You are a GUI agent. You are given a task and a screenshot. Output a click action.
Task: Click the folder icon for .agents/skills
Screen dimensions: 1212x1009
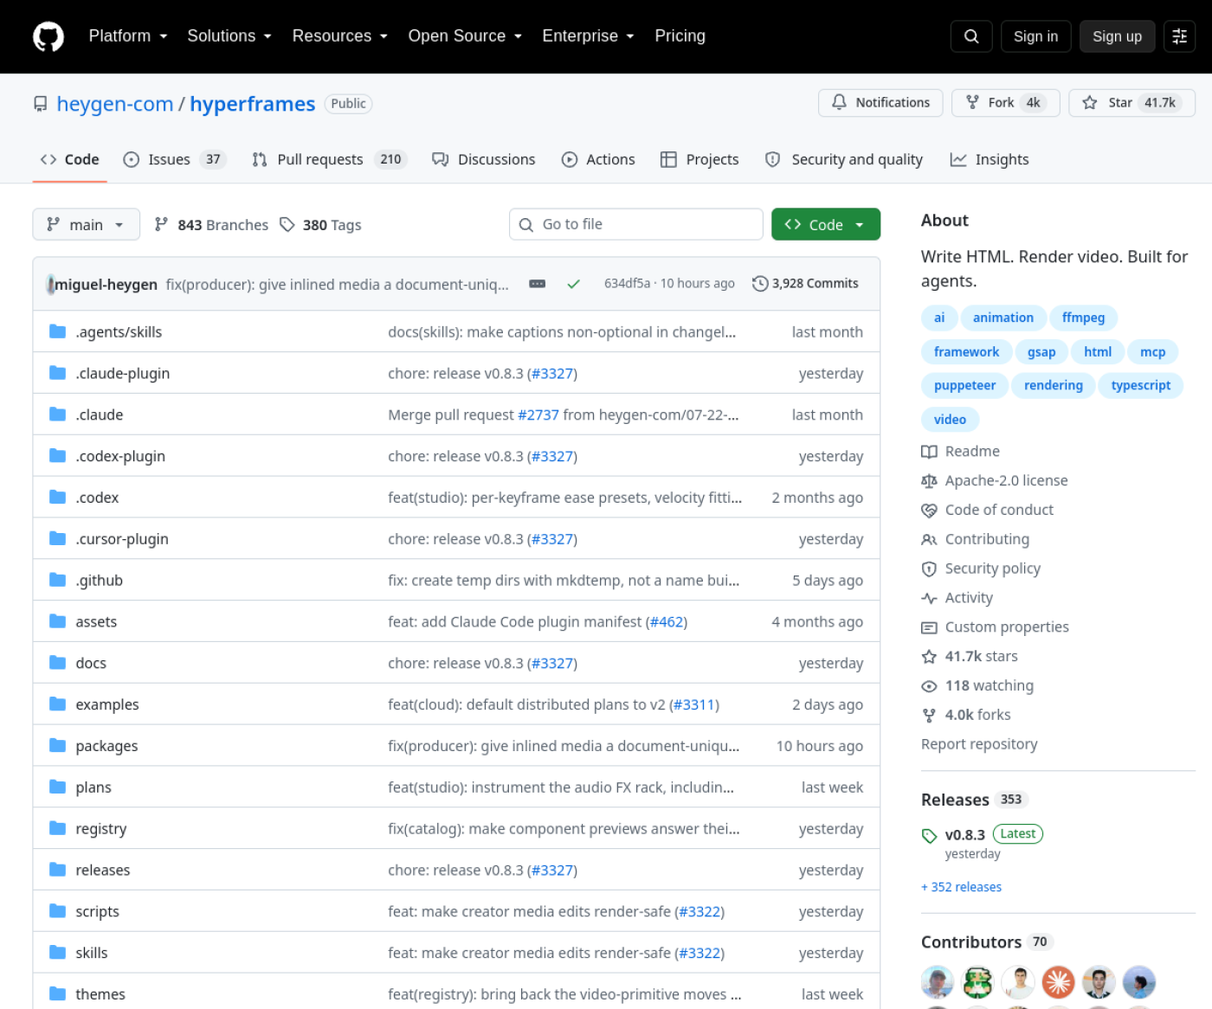(x=58, y=331)
